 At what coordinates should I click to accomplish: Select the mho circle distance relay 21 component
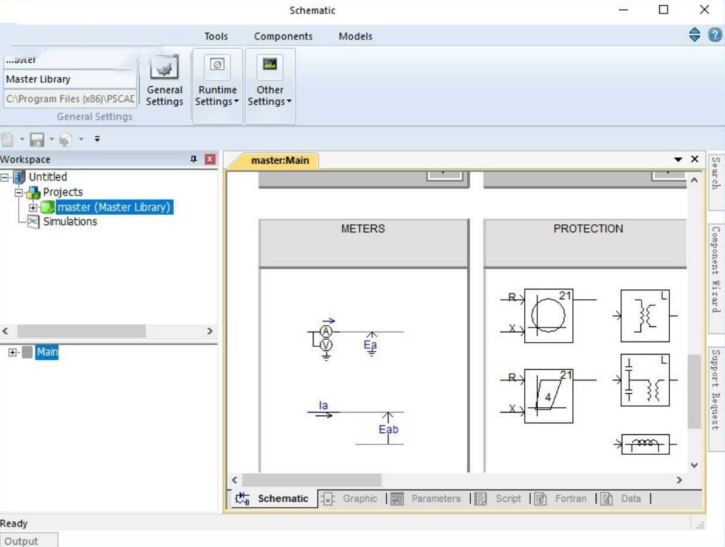click(548, 316)
